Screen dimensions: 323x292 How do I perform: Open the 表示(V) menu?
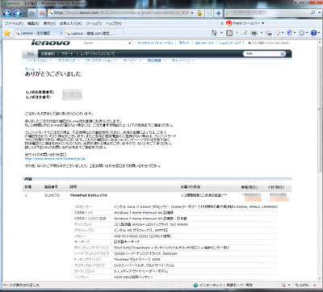[x=49, y=23]
